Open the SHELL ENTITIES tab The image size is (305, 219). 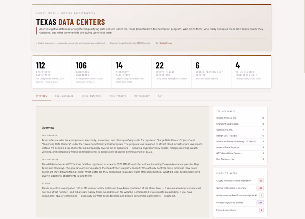[x=91, y=96]
